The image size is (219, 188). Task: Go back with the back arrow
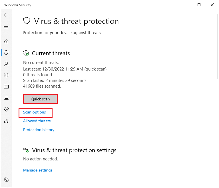click(x=6, y=15)
